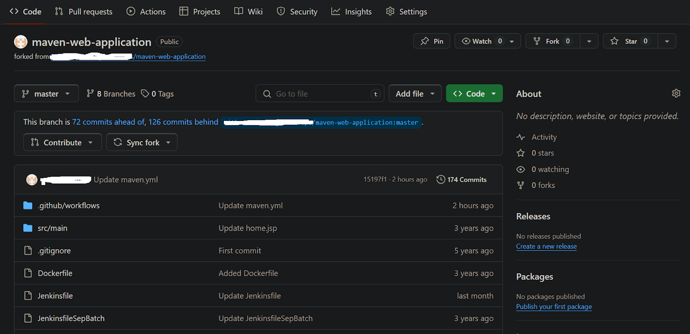Screen dimensions: 690x334
Task: Click the Dockerfile file icon
Action: (28, 273)
